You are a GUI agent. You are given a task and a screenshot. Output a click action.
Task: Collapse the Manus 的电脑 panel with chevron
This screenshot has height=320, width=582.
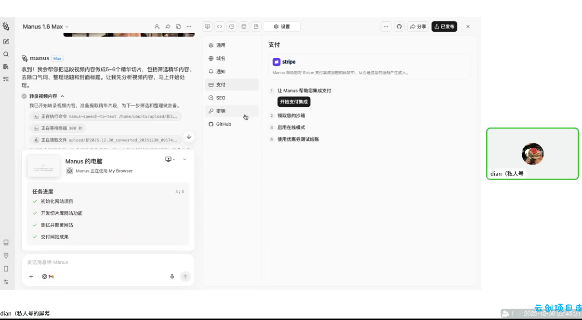185,159
